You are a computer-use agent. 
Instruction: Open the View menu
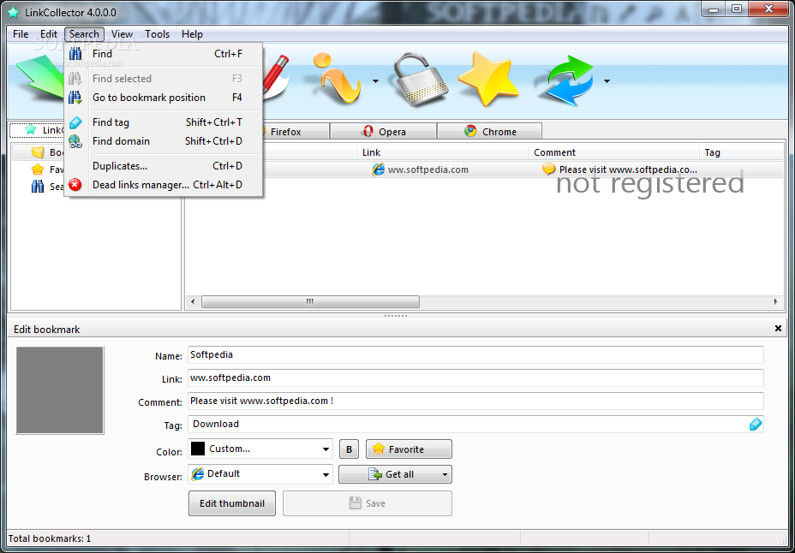coord(123,34)
